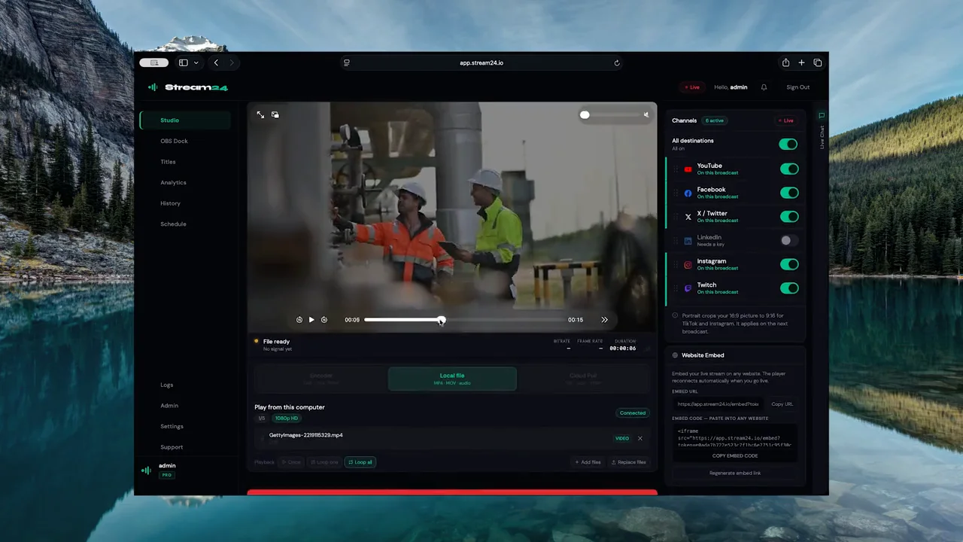The height and width of the screenshot is (542, 963).
Task: Turn off the Facebook destination
Action: [789, 193]
